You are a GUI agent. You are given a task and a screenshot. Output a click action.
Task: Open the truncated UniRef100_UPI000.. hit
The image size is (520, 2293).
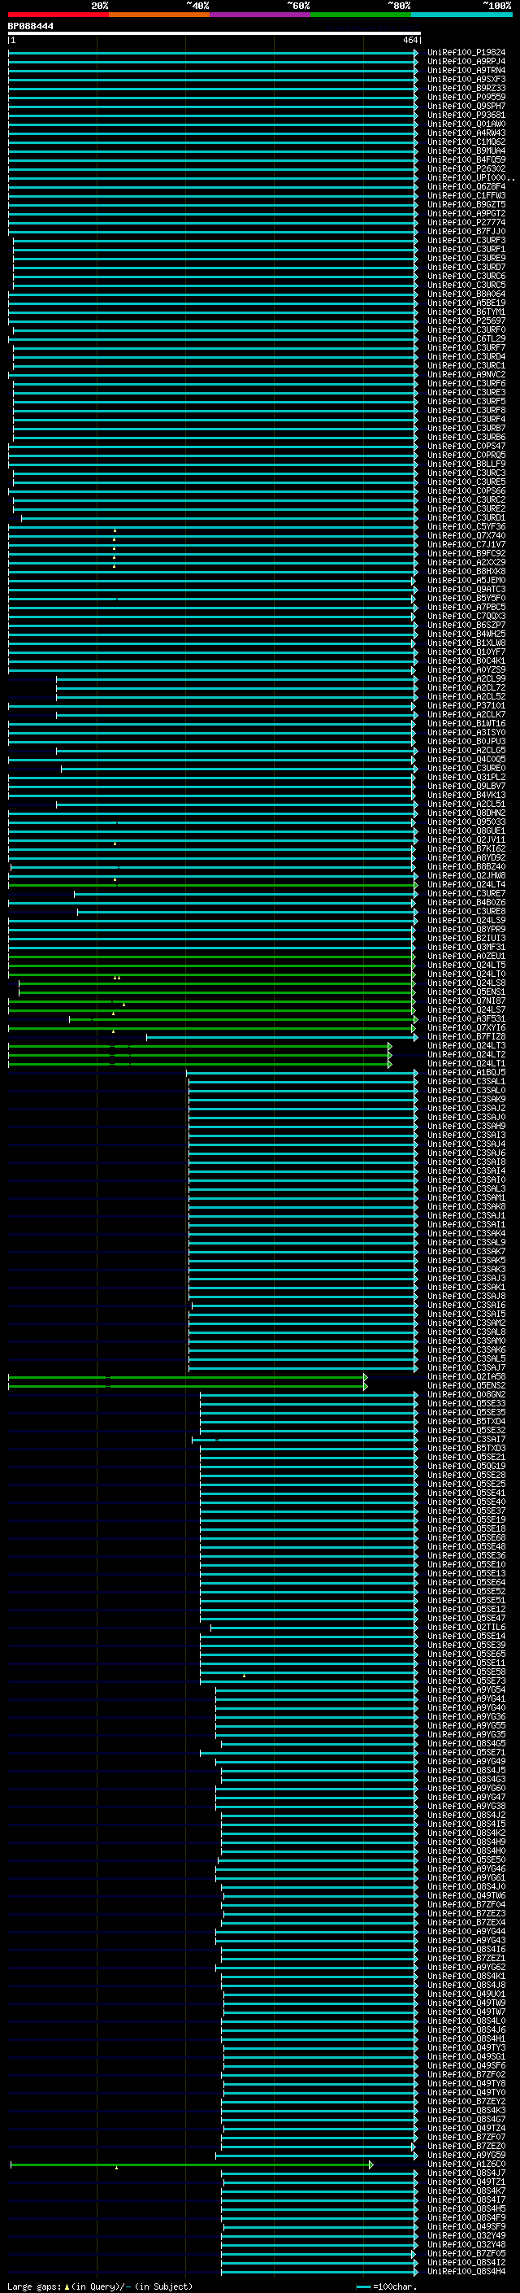coord(470,178)
